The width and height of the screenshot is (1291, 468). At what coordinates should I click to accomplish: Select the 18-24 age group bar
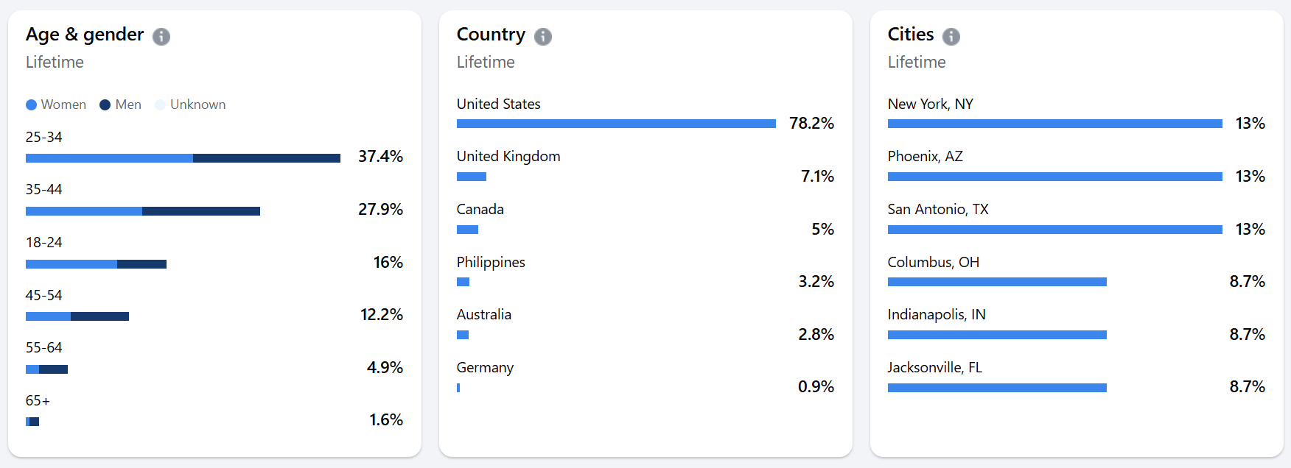[96, 264]
